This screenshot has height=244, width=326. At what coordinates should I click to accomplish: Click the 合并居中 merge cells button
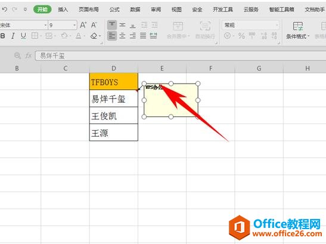(178, 30)
